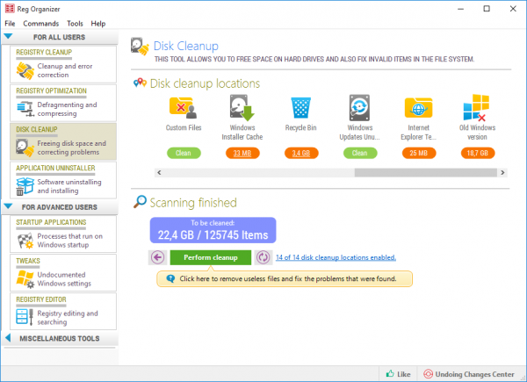Click the 33 MB installer cache badge
This screenshot has height=382, width=527.
tap(242, 153)
